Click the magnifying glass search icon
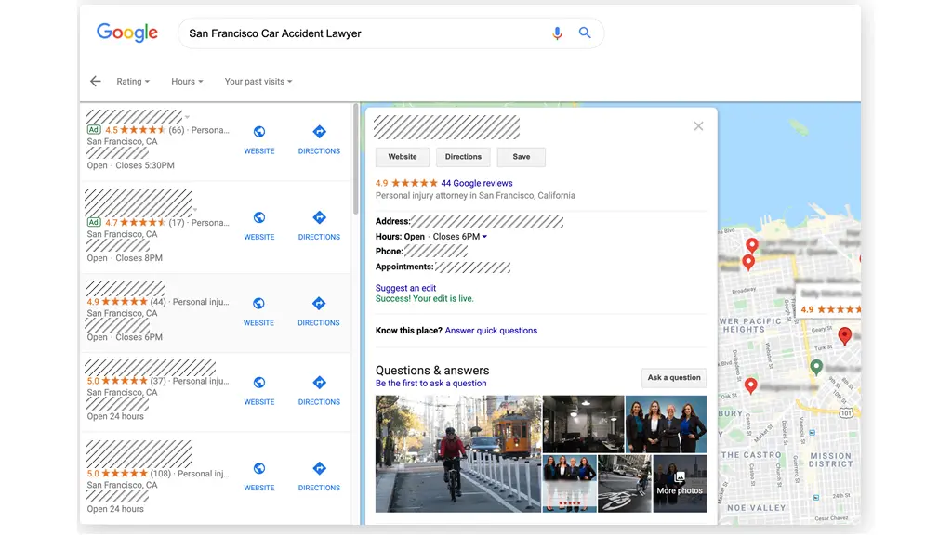This screenshot has width=952, height=535. [x=585, y=33]
